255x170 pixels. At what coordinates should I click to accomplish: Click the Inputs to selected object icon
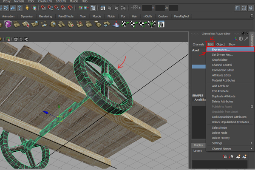80,8
